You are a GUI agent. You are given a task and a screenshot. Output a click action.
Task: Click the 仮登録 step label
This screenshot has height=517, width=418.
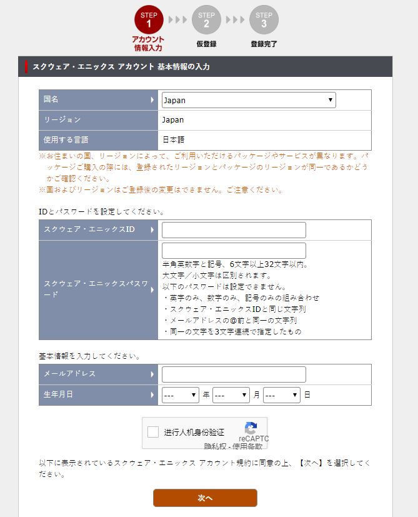point(206,44)
